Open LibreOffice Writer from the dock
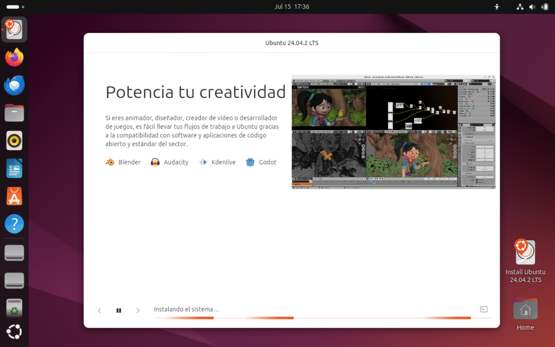Viewport: 555px width, 347px height. tap(14, 169)
